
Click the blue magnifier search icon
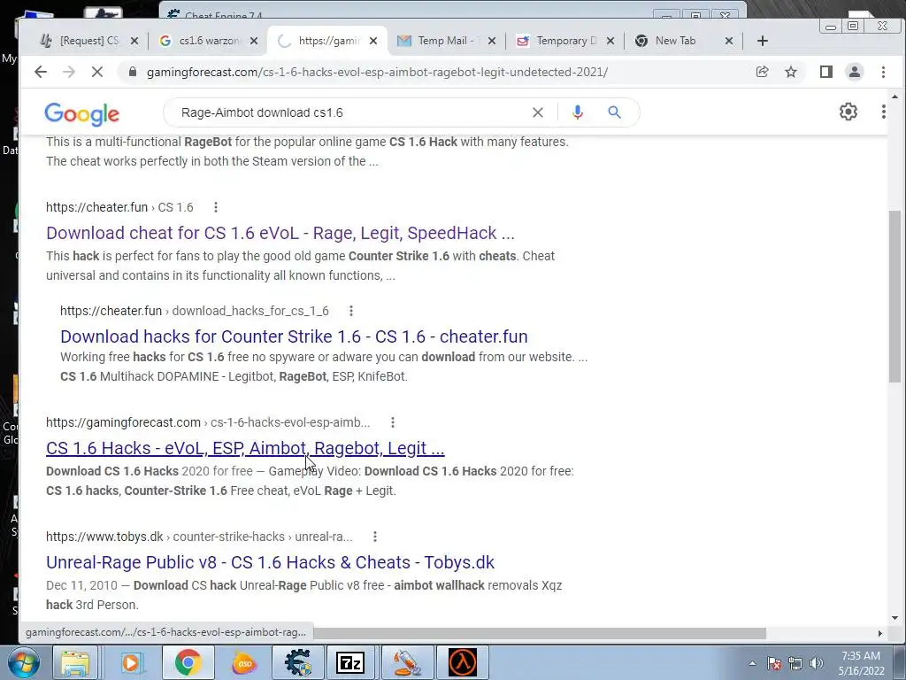click(614, 112)
